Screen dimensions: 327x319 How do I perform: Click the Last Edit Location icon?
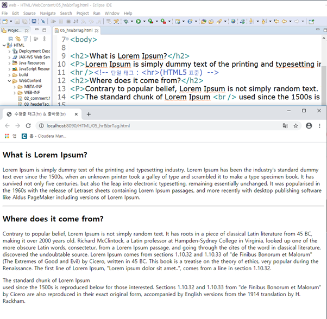click(x=276, y=22)
